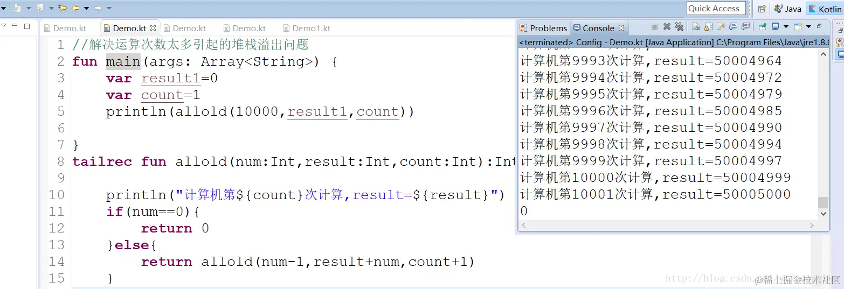Click console line with result=50005000

[x=655, y=194]
